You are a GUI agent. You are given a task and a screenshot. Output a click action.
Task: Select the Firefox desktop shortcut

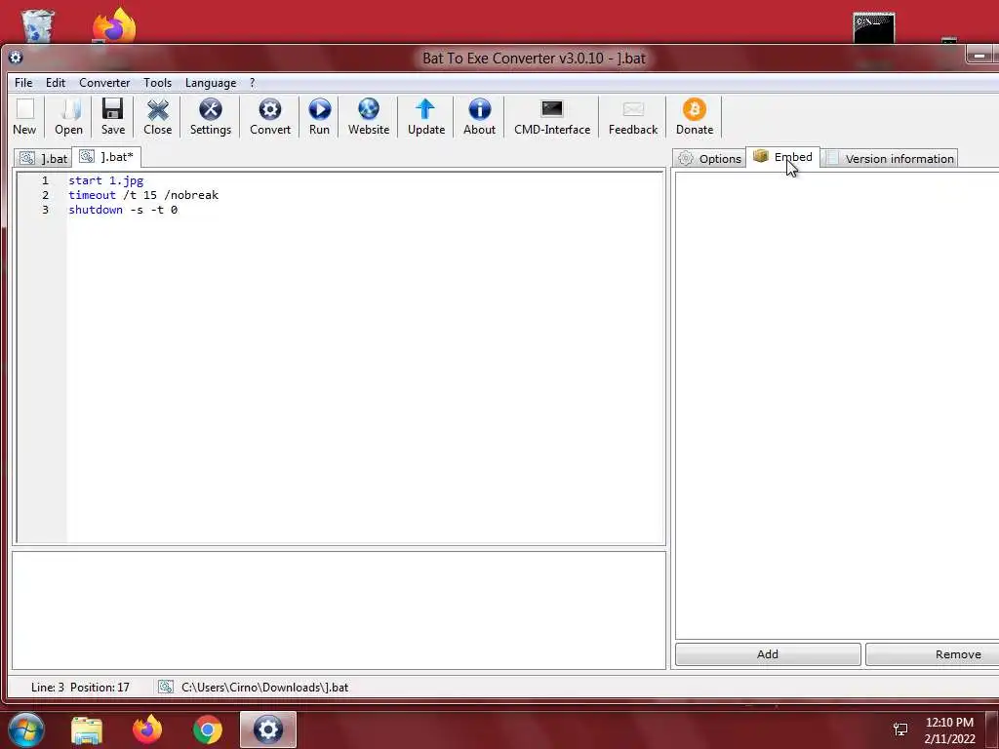tap(115, 25)
